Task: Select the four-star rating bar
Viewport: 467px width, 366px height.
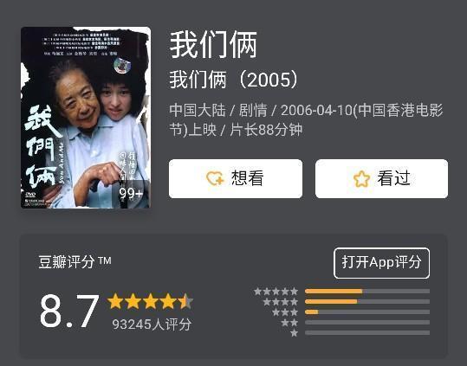Action: point(367,301)
